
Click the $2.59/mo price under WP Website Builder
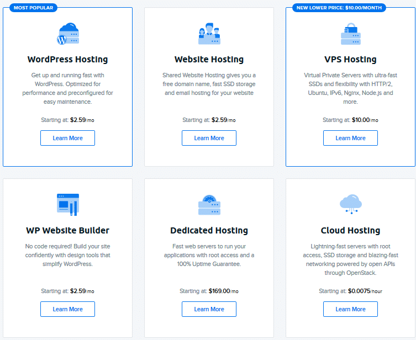click(82, 291)
